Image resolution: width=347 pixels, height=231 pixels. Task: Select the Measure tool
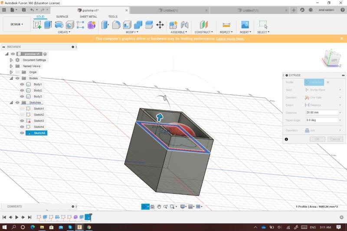[226, 25]
